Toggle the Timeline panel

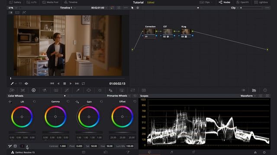coord(71,2)
